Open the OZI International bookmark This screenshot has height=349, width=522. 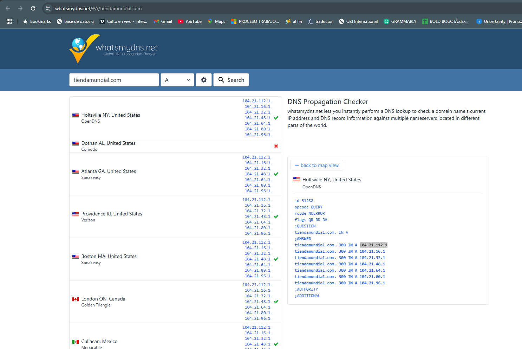pyautogui.click(x=358, y=21)
